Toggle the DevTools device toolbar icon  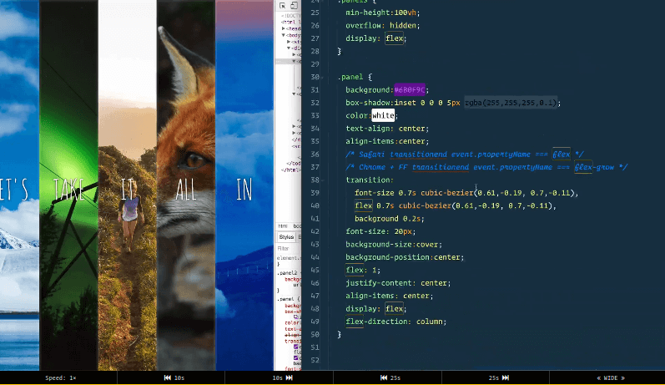click(294, 5)
